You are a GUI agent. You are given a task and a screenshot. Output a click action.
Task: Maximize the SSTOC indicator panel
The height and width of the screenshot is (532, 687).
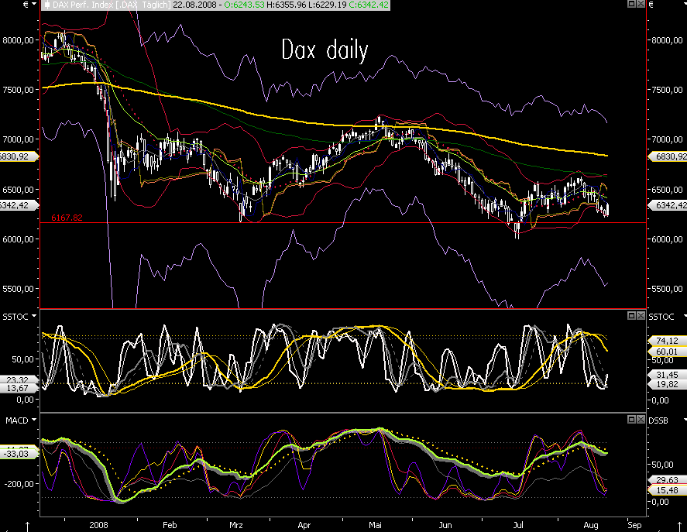click(630, 316)
